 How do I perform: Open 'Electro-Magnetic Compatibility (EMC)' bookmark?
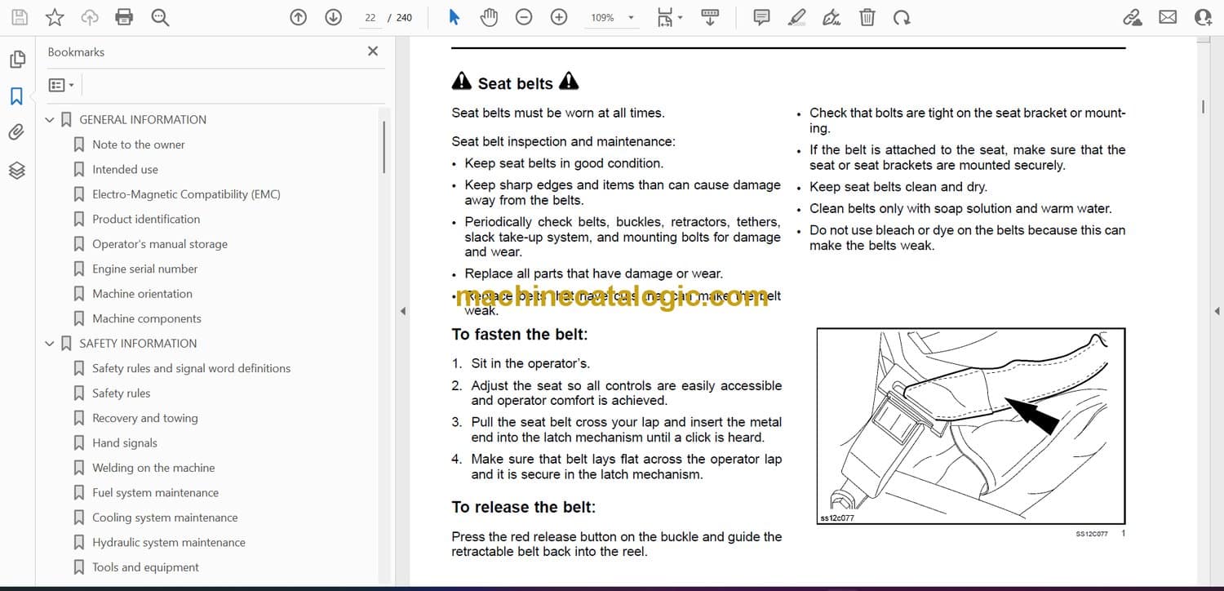coord(186,194)
